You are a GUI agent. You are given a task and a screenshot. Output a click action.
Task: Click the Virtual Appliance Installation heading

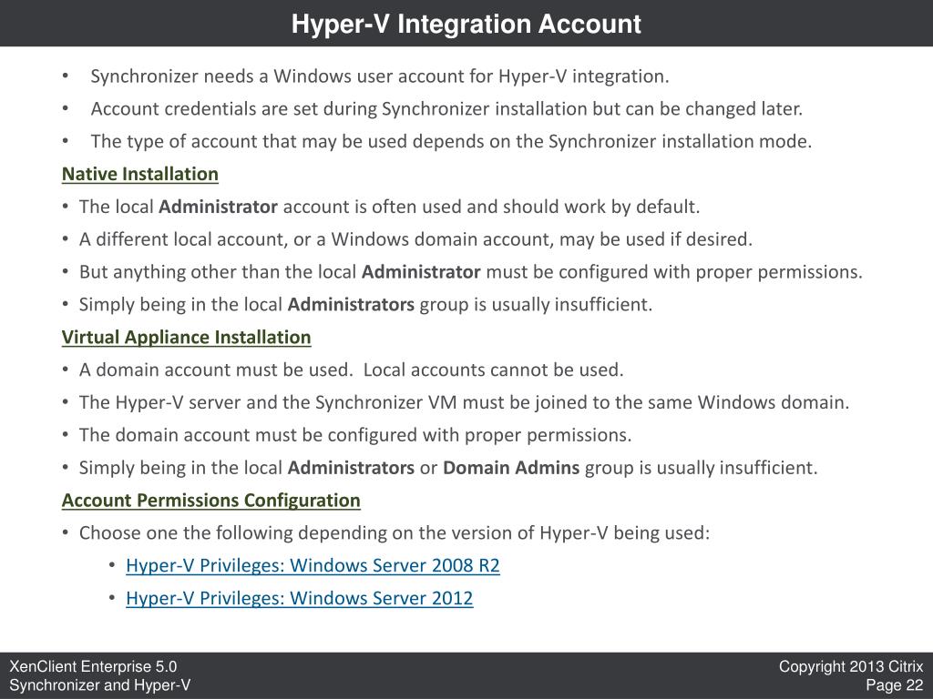(x=186, y=337)
